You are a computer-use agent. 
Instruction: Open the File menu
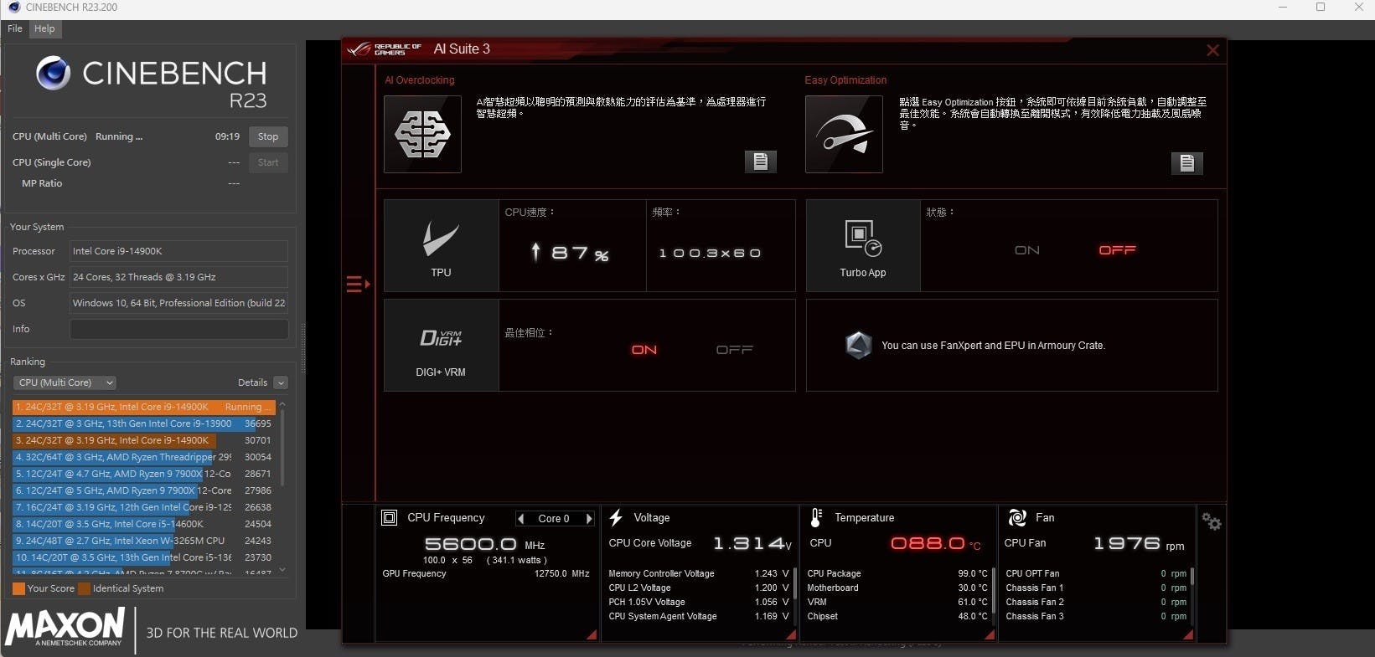point(15,28)
